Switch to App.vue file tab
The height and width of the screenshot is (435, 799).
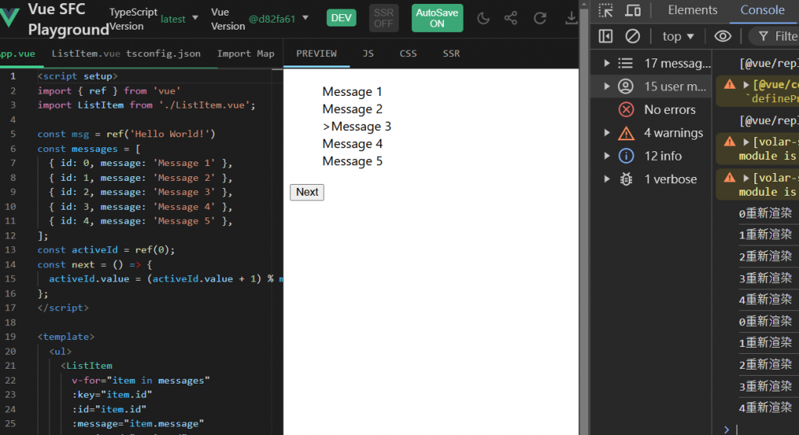[x=18, y=54]
